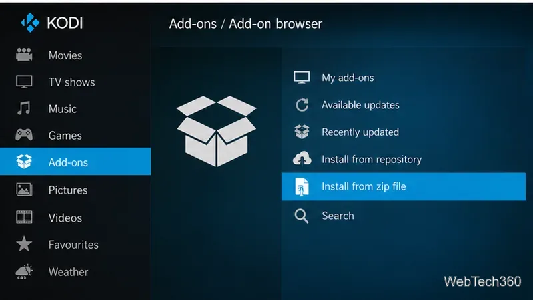The height and width of the screenshot is (300, 533).
Task: Click the Install from repository cloud icon
Action: [x=302, y=158]
